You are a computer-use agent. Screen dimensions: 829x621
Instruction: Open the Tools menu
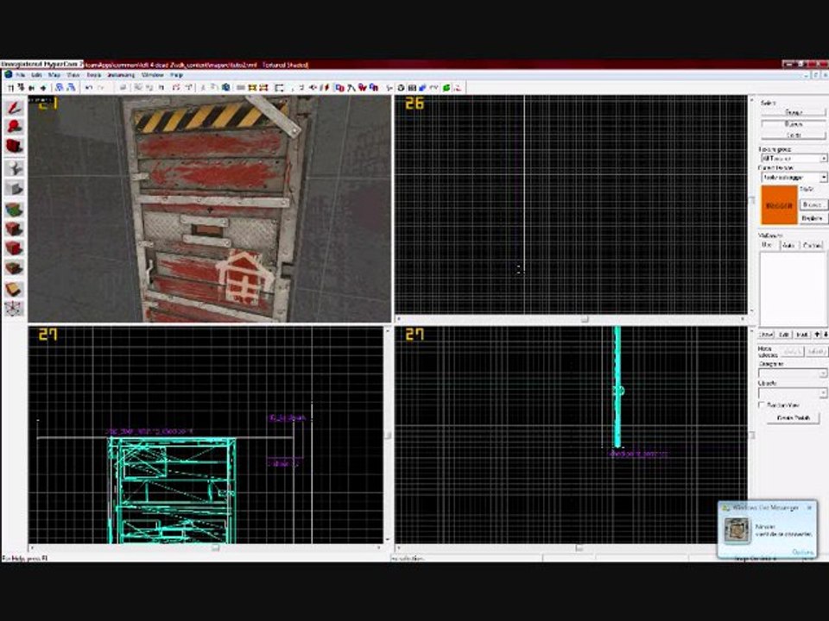(x=93, y=76)
